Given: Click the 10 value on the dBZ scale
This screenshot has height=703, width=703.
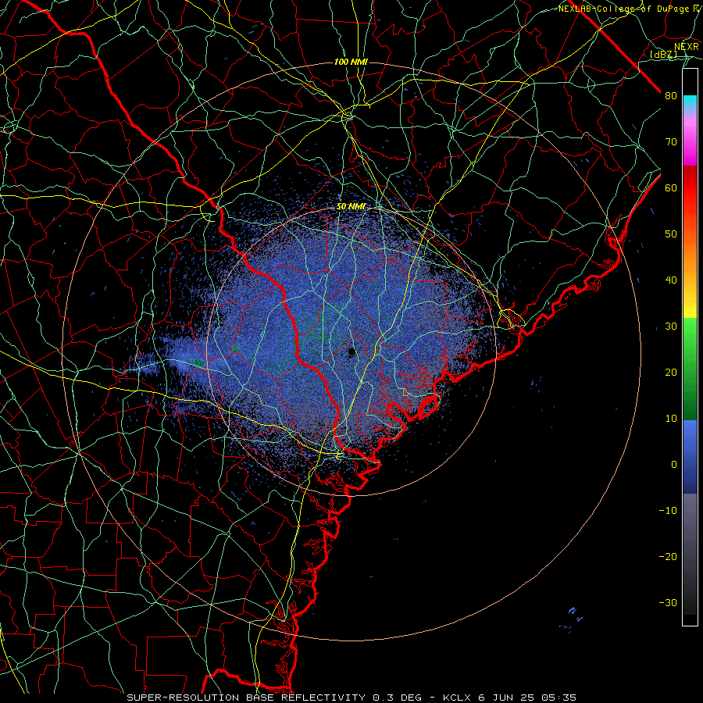Looking at the screenshot, I should 671,419.
